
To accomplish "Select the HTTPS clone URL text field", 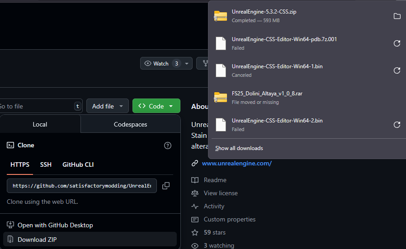I will (81, 186).
